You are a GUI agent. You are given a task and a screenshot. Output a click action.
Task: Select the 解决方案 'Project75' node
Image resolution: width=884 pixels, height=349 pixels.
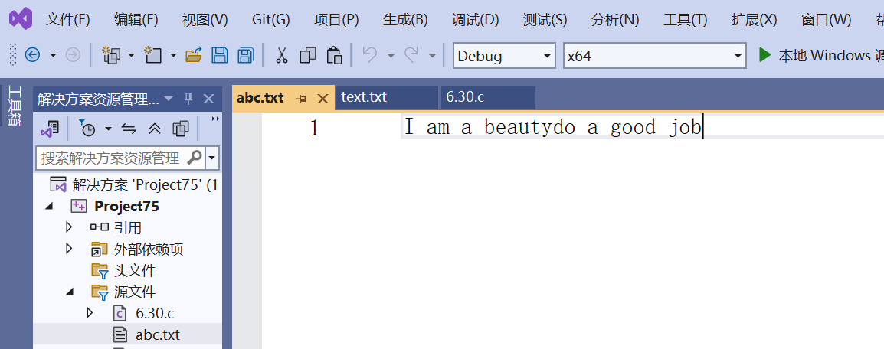tap(133, 184)
